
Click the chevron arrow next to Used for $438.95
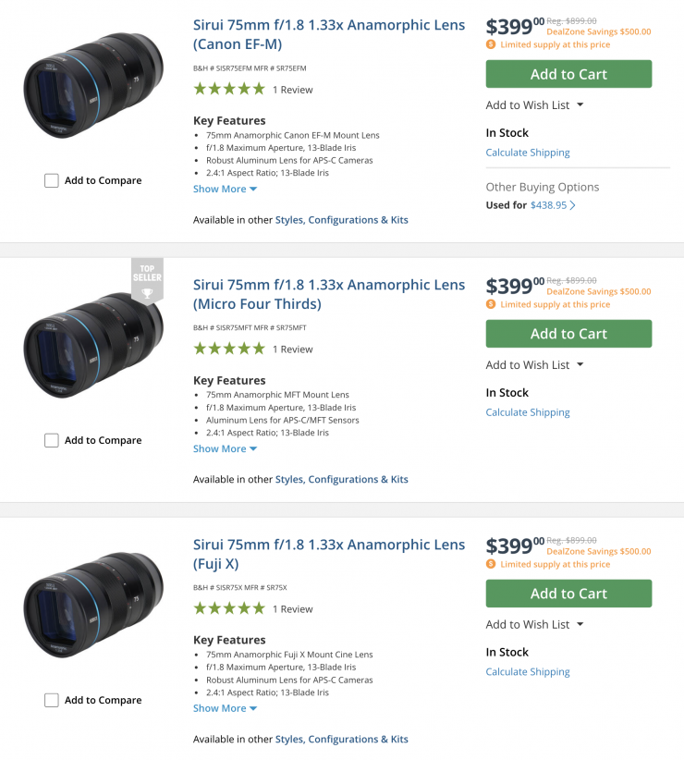573,205
